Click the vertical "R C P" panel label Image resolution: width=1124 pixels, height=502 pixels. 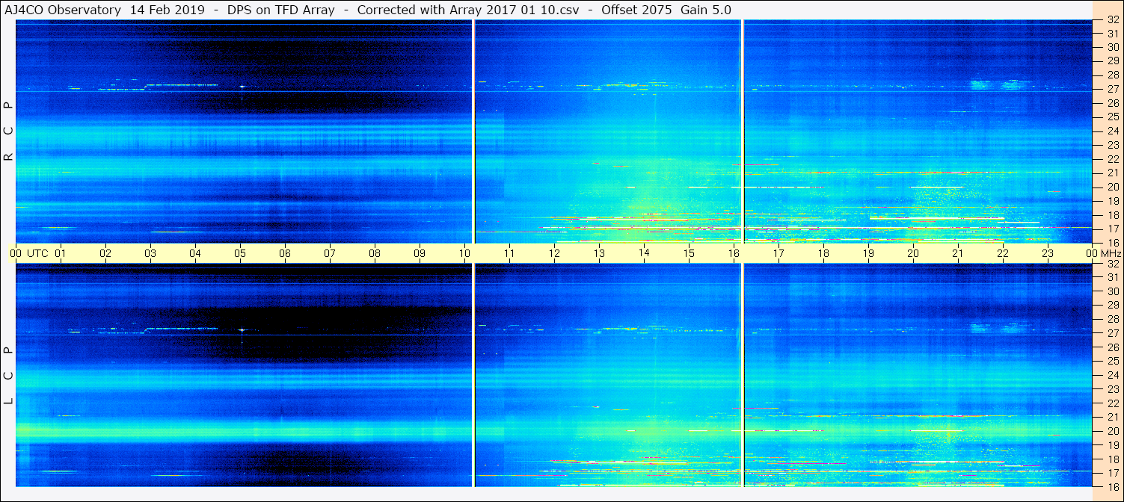pos(9,131)
